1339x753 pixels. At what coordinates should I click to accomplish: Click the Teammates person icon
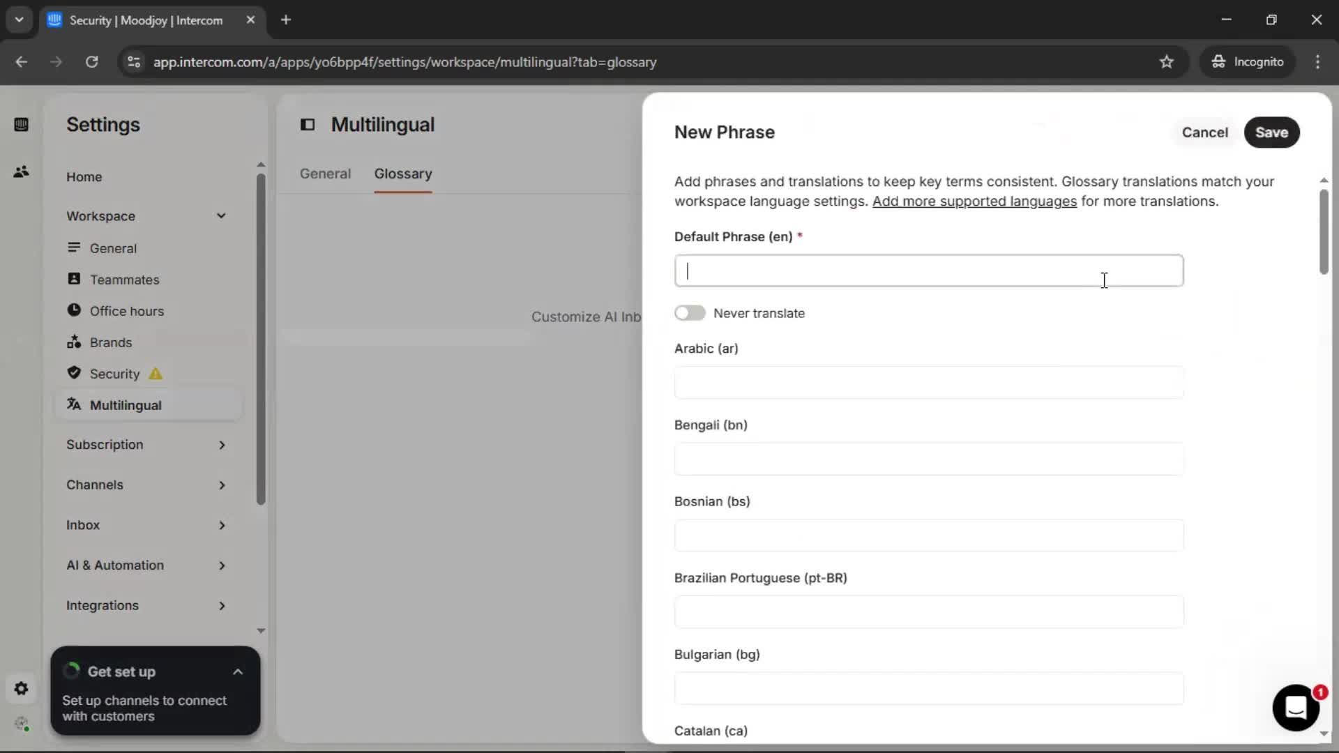click(x=74, y=279)
